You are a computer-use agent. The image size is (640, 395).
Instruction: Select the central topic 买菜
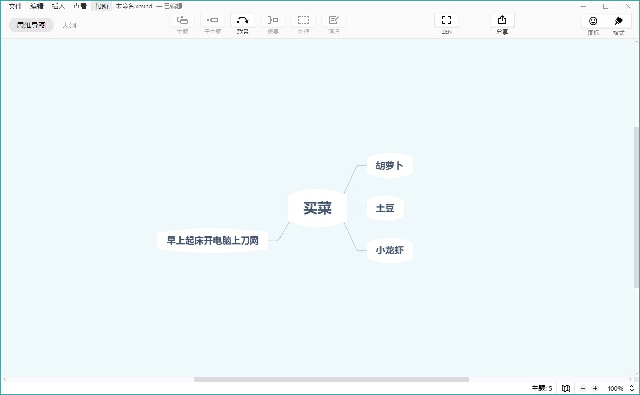(317, 208)
